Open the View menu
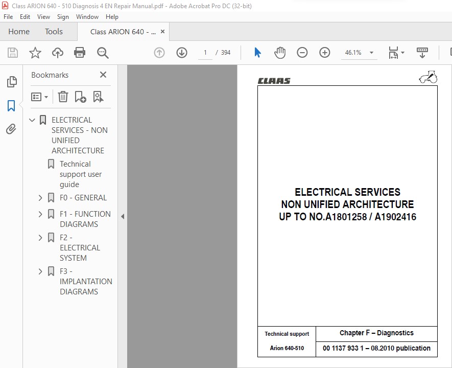 (43, 17)
